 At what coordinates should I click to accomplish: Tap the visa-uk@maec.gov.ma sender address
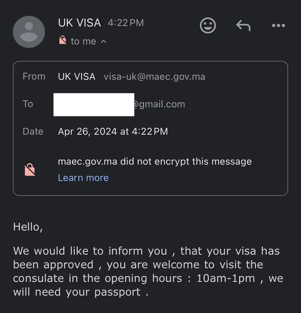pos(154,77)
